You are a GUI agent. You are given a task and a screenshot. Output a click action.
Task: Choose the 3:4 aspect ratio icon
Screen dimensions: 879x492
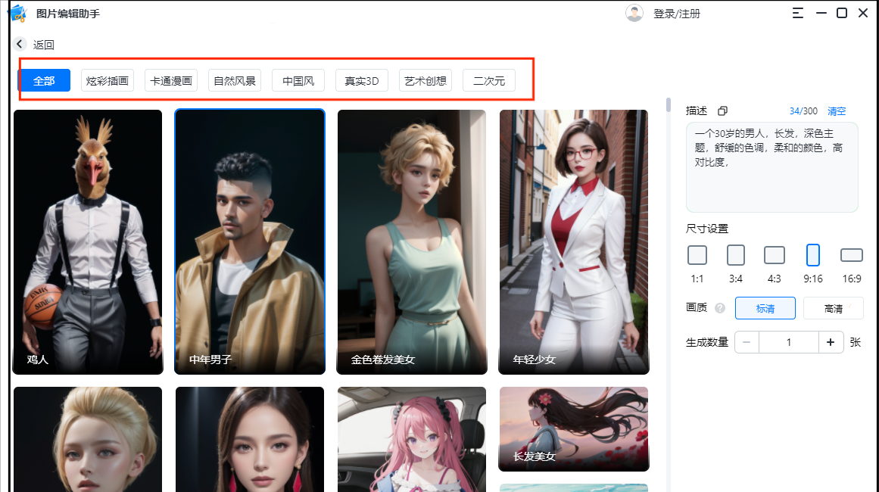click(x=736, y=255)
